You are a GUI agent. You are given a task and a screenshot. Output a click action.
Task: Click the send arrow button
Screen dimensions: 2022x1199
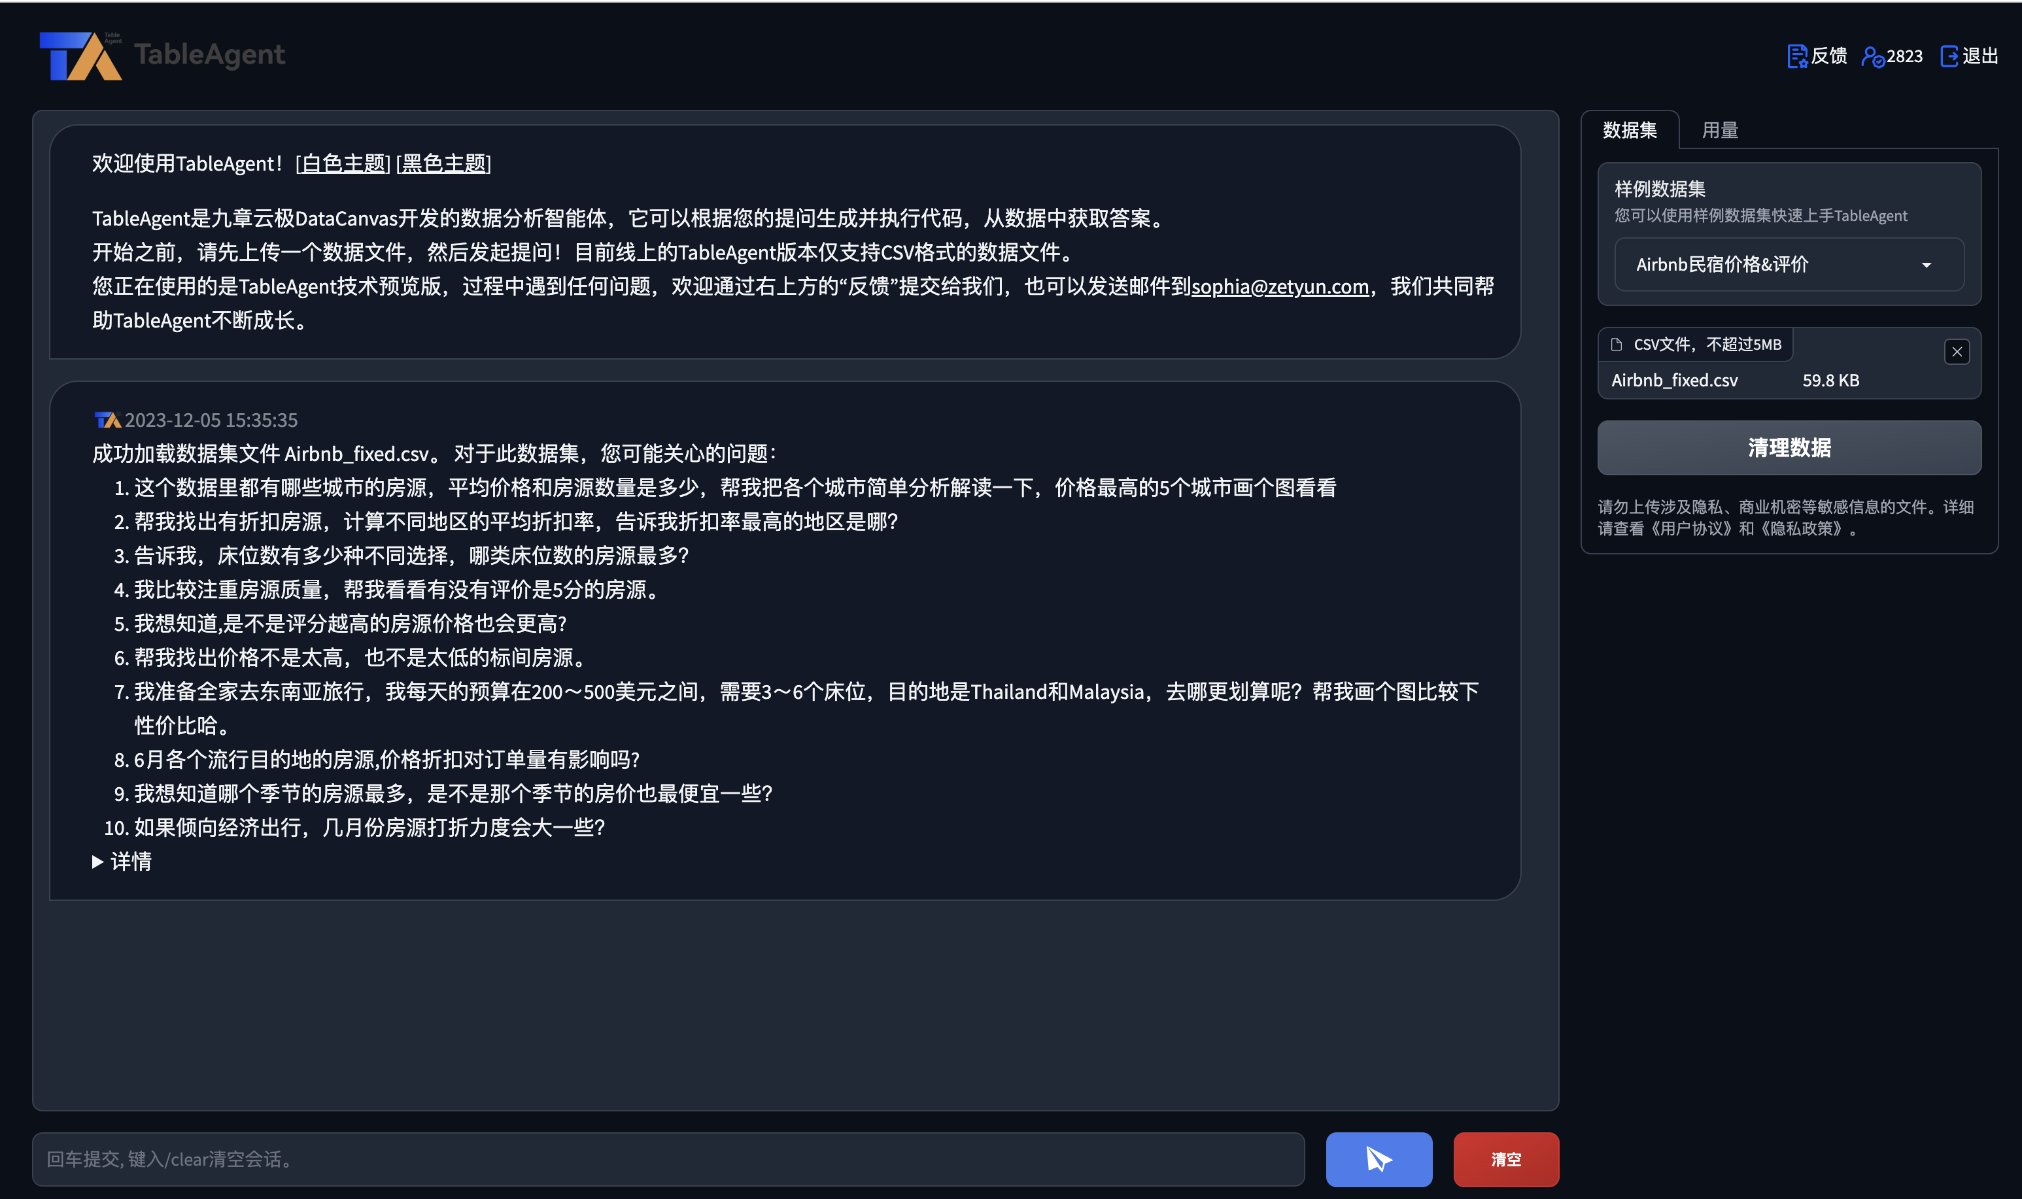click(1379, 1158)
